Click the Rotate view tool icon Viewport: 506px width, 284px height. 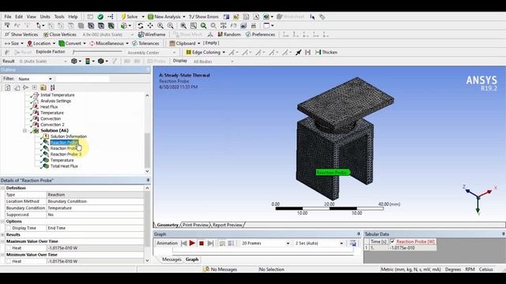pyautogui.click(x=141, y=25)
